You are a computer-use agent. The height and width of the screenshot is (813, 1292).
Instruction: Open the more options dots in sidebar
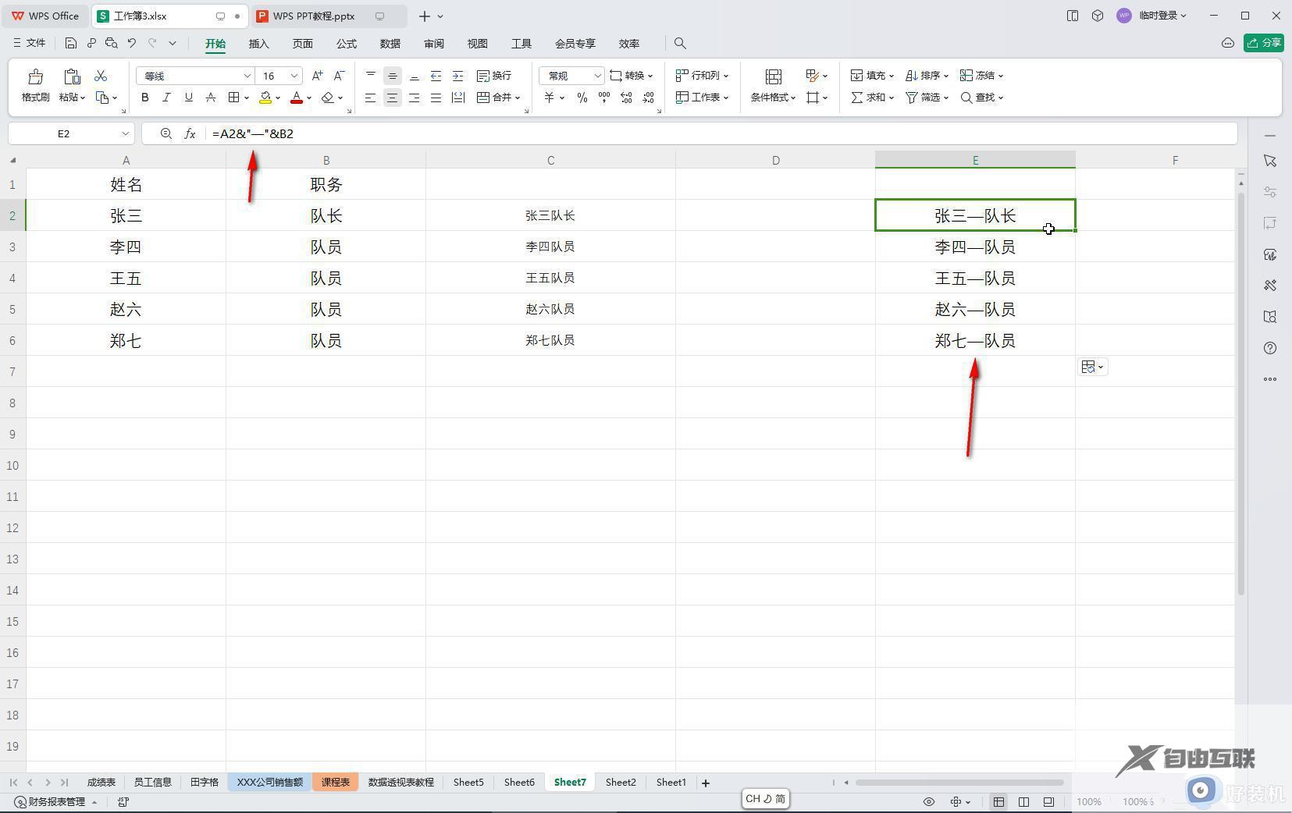pyautogui.click(x=1270, y=379)
